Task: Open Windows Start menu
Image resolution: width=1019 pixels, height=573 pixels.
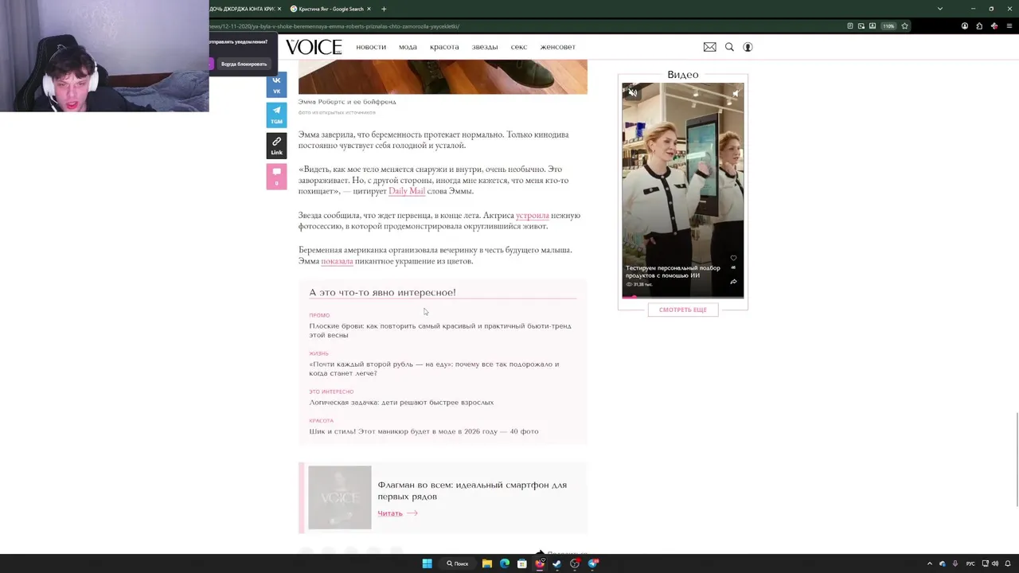Action: click(x=427, y=563)
